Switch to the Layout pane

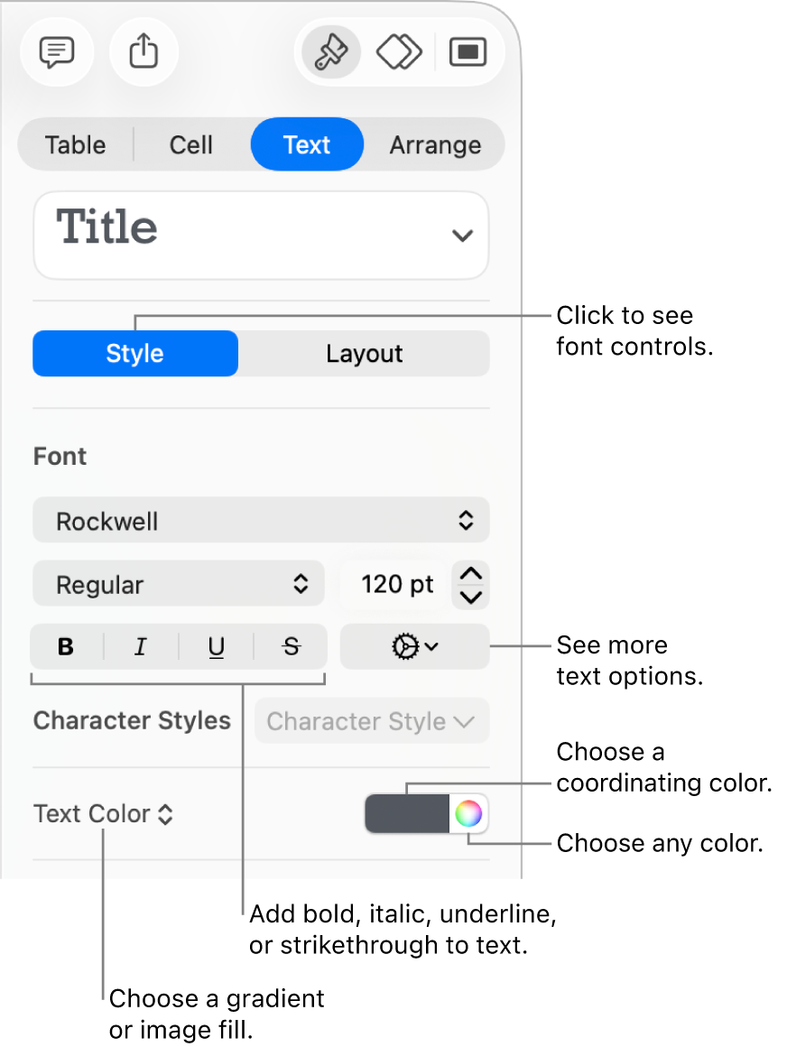click(364, 353)
